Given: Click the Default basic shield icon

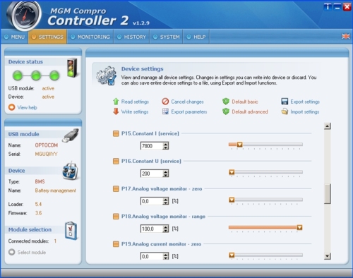Looking at the screenshot, I should click(226, 102).
